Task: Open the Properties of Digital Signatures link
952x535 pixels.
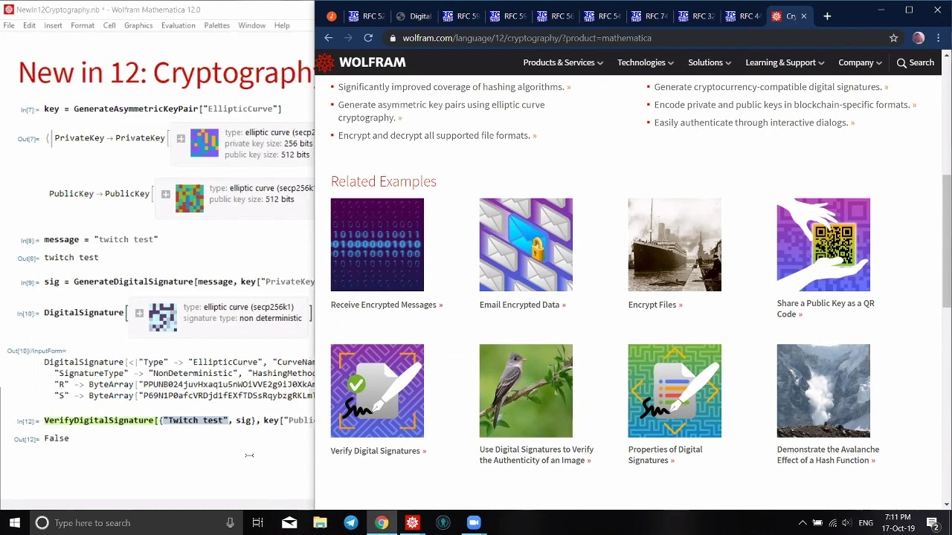Action: click(x=666, y=455)
